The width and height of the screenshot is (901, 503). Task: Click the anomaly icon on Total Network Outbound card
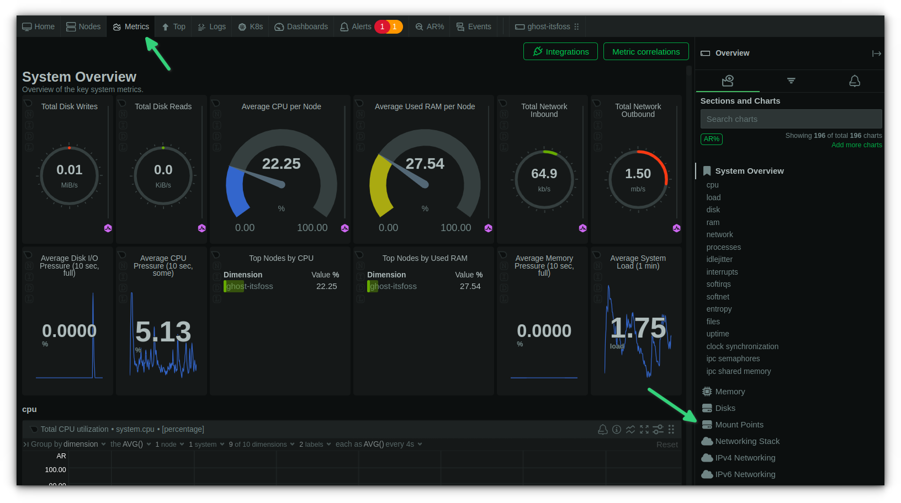[677, 228]
